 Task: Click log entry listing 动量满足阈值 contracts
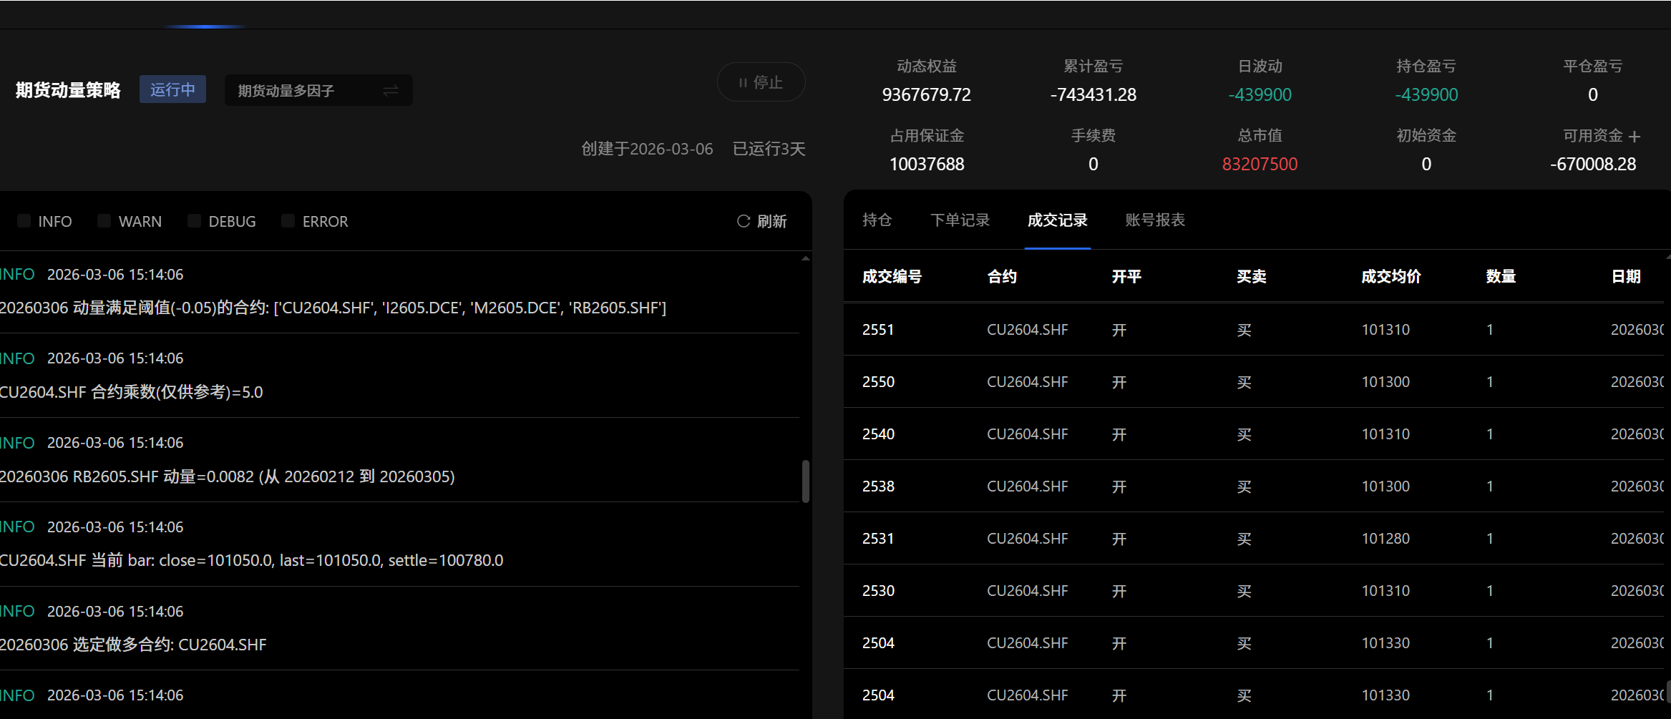point(399,292)
